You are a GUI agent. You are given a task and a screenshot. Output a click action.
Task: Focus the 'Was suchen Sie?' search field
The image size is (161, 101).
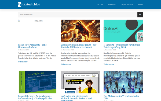[x=78, y=15]
